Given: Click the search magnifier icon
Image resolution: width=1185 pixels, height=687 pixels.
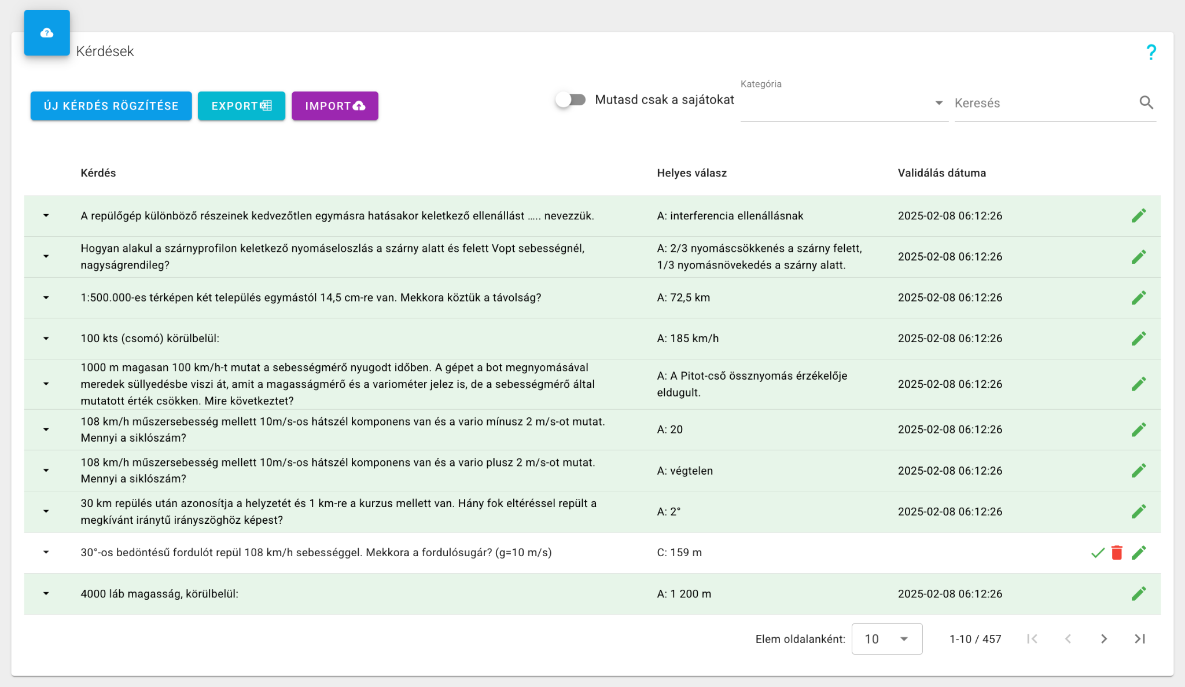Looking at the screenshot, I should 1146,102.
